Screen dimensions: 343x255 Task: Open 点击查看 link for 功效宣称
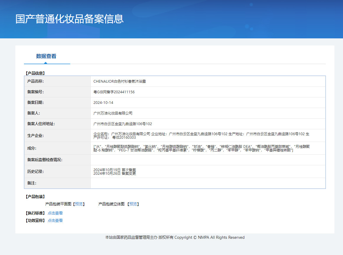(x=55, y=220)
